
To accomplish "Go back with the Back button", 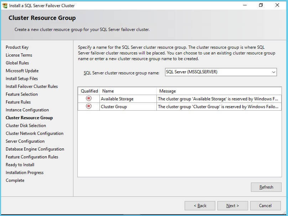I will coord(200,206).
